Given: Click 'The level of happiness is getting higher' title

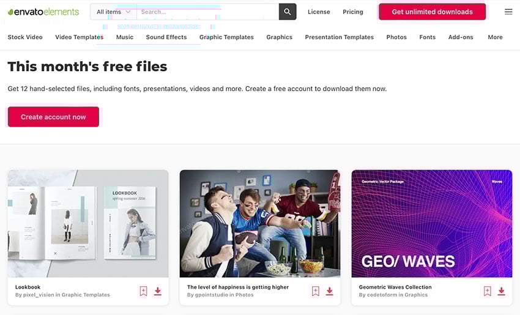Looking at the screenshot, I should pos(238,287).
